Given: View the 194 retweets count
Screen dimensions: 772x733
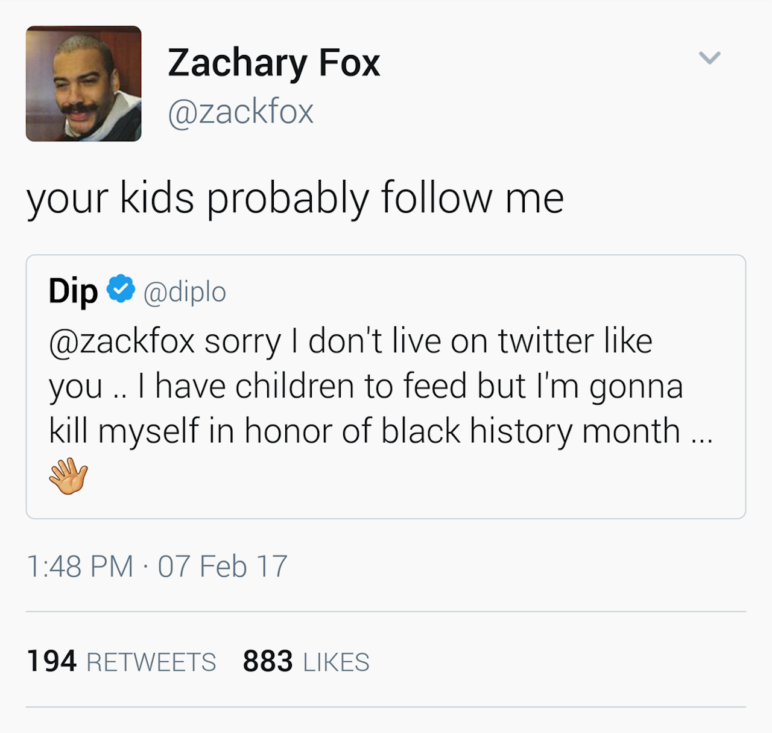Looking at the screenshot, I should tap(52, 661).
